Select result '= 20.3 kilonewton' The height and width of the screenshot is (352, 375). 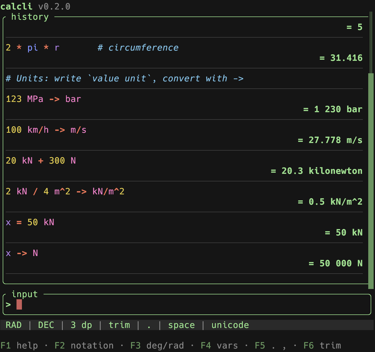317,171
